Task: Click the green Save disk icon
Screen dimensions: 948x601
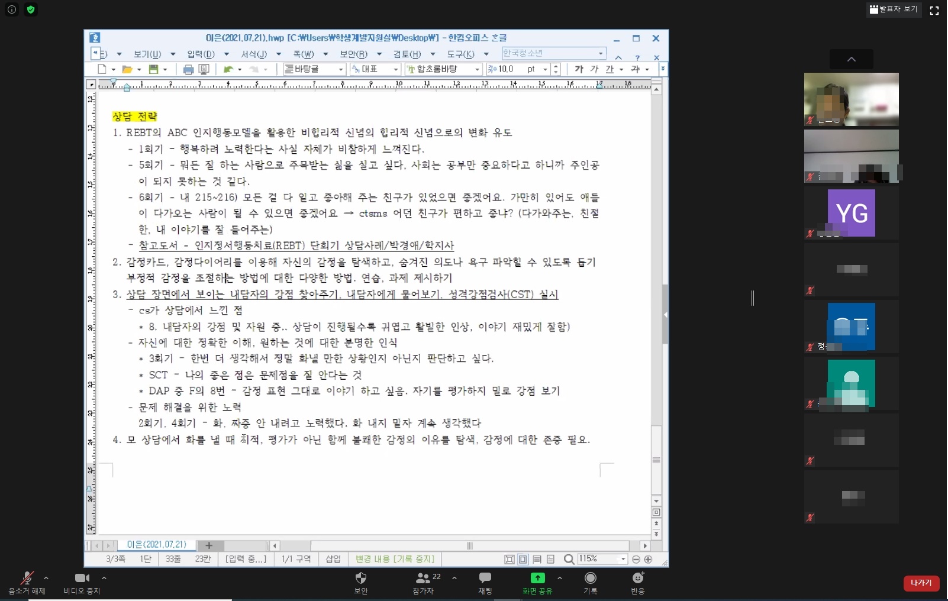Action: (x=153, y=69)
